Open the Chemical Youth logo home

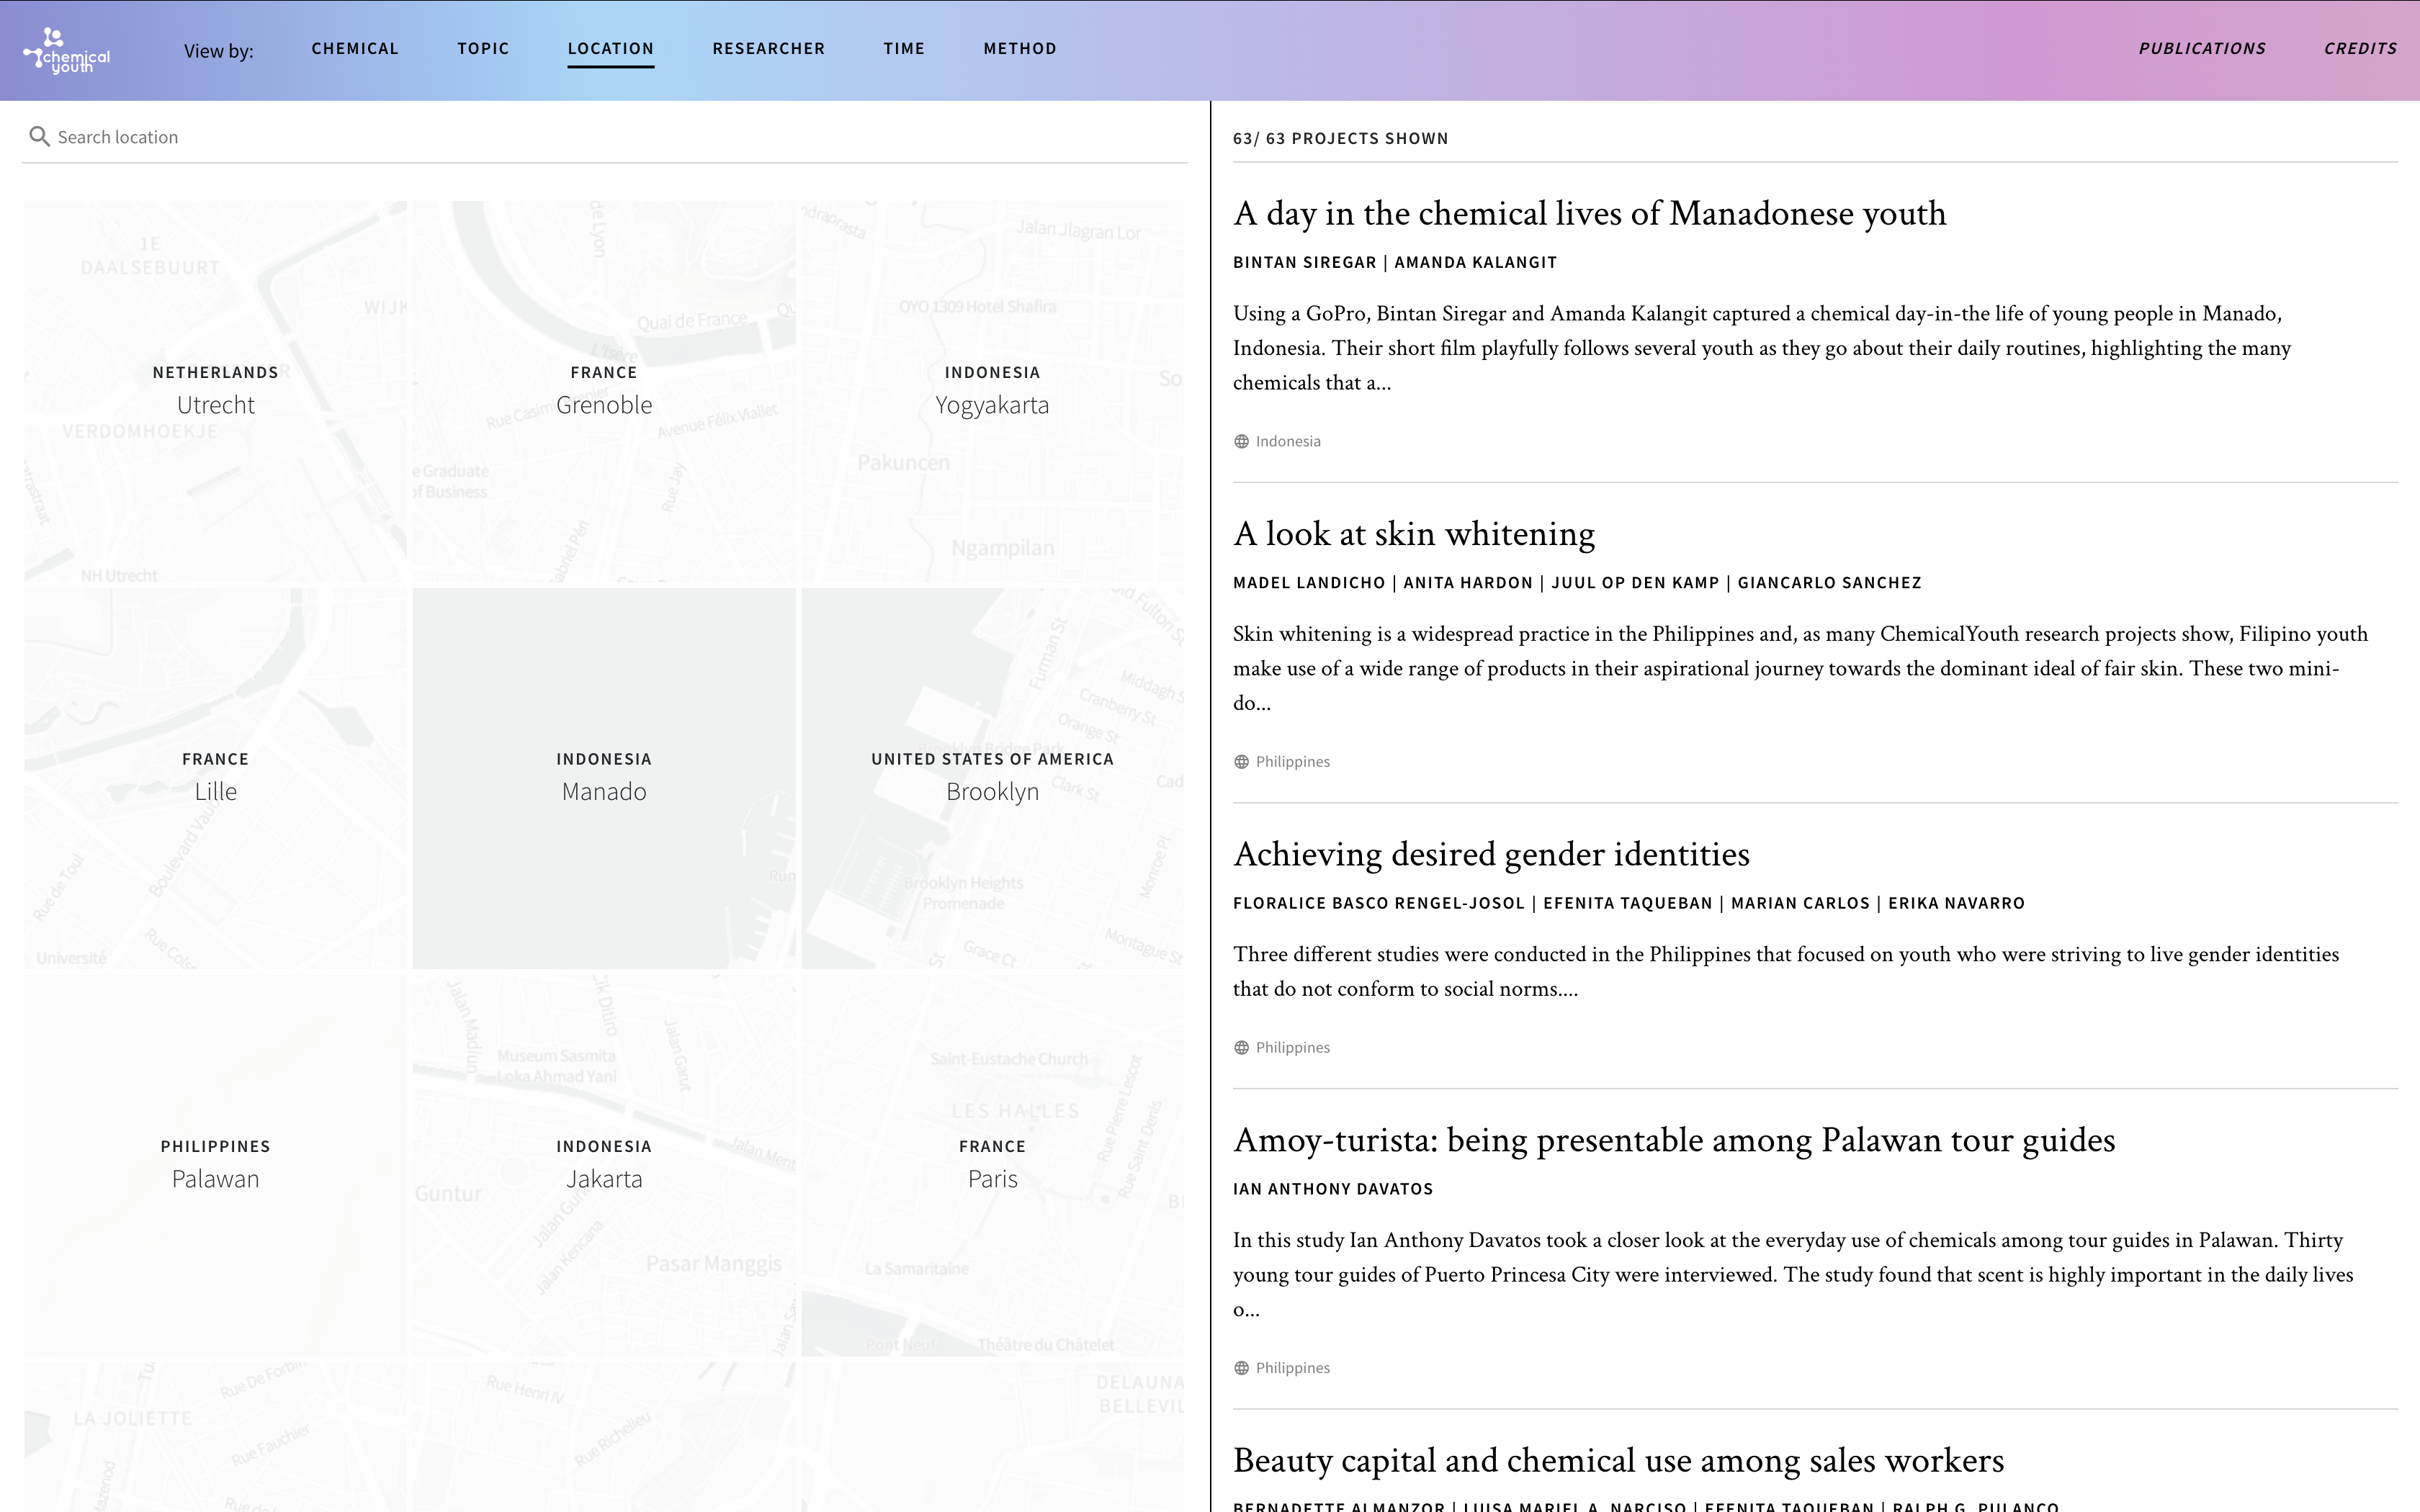[x=67, y=51]
